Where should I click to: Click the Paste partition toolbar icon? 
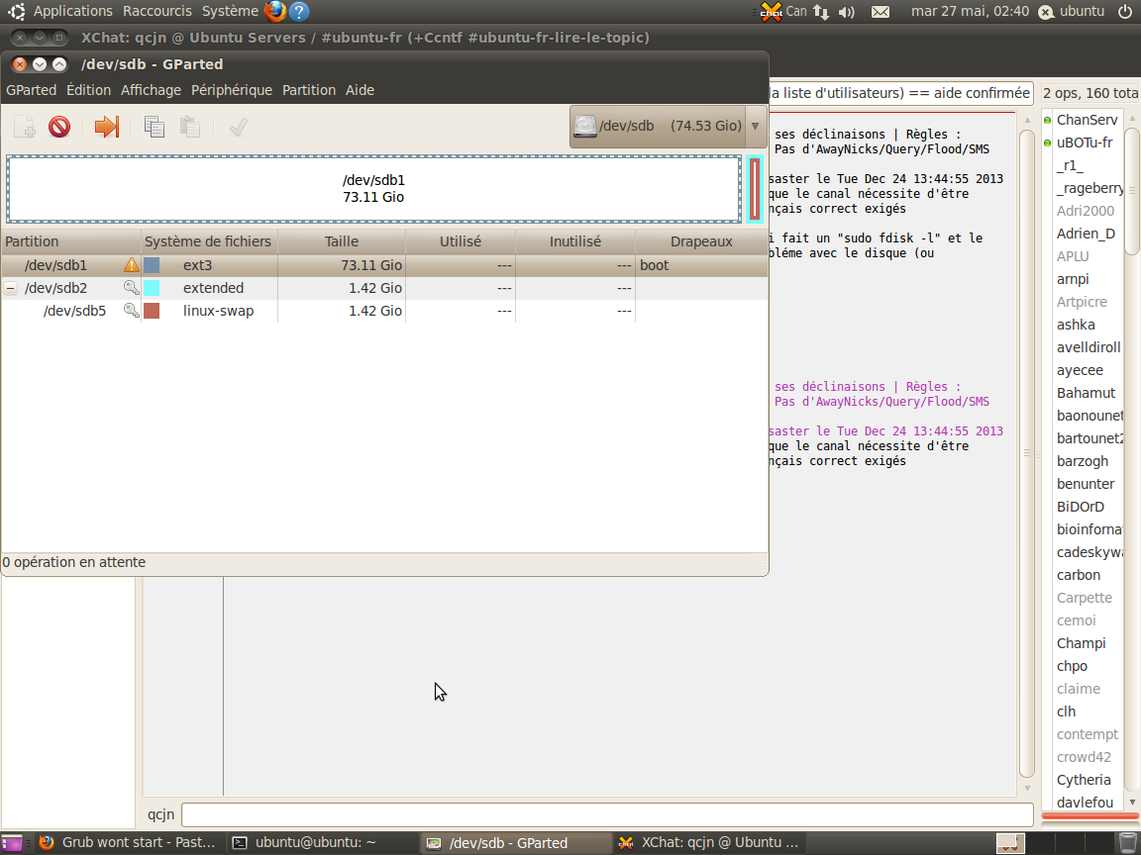(190, 127)
